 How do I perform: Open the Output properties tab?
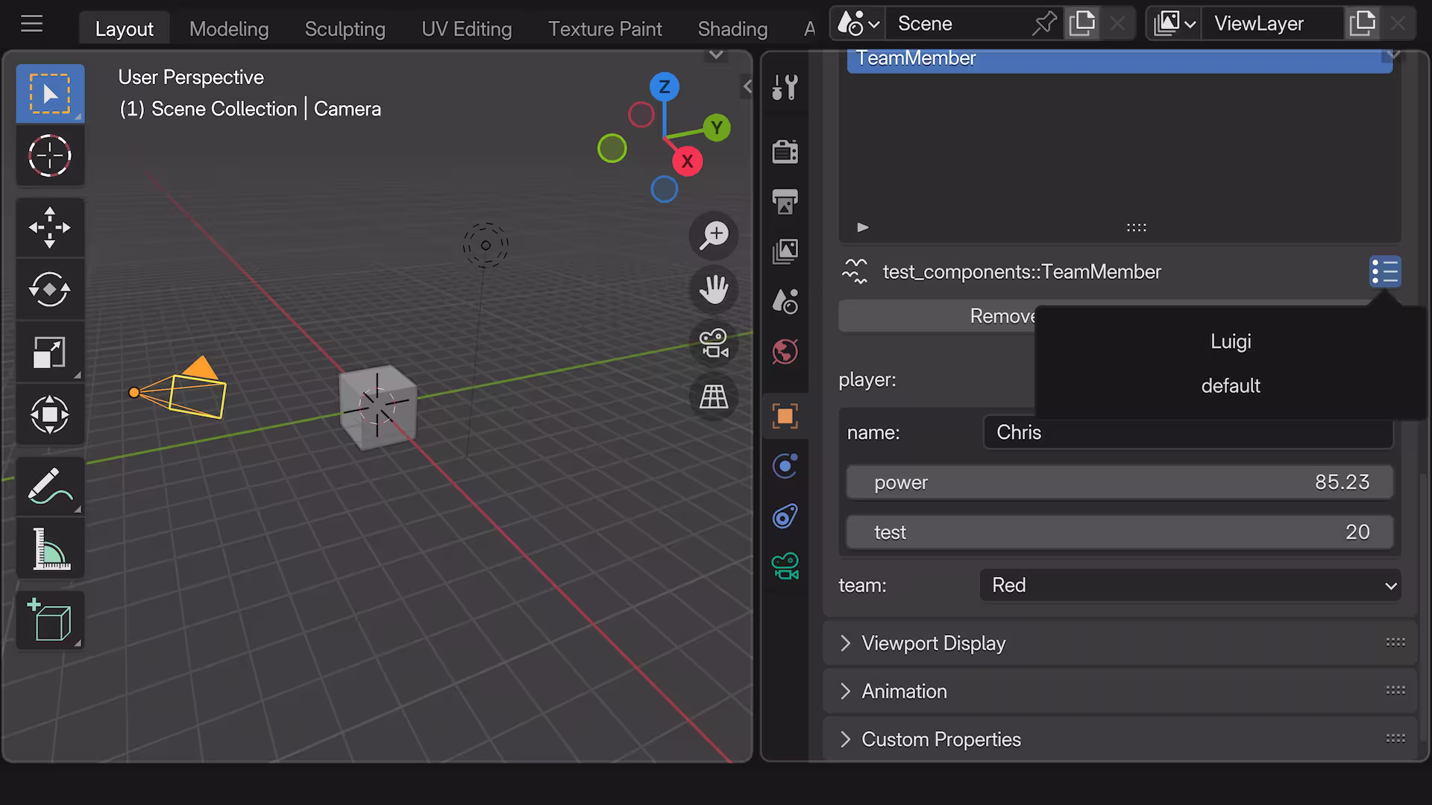point(785,201)
